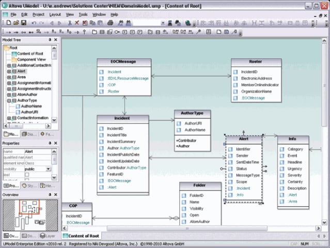
Task: Click the Find binoculars icon
Action: [x=121, y=23]
